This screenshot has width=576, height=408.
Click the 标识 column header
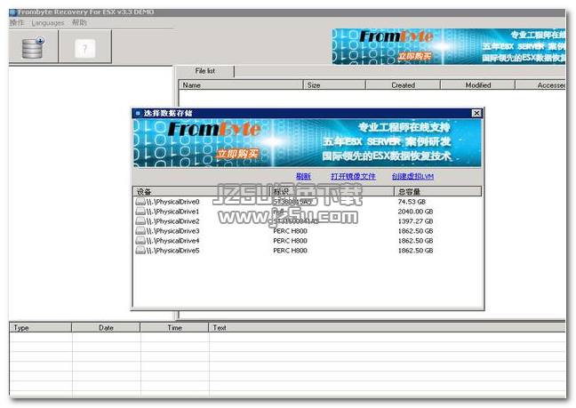pyautogui.click(x=332, y=191)
